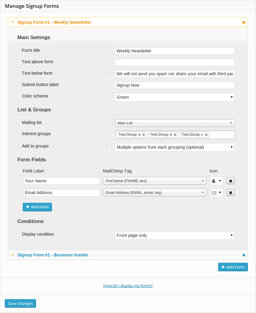The height and width of the screenshot is (313, 256).
Task: Click the Text above form input
Action: [x=175, y=62]
